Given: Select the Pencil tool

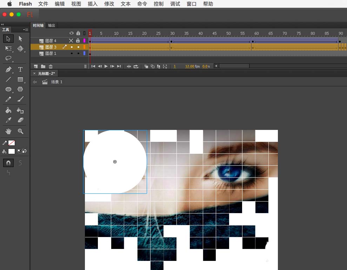Looking at the screenshot, I should click(8, 99).
